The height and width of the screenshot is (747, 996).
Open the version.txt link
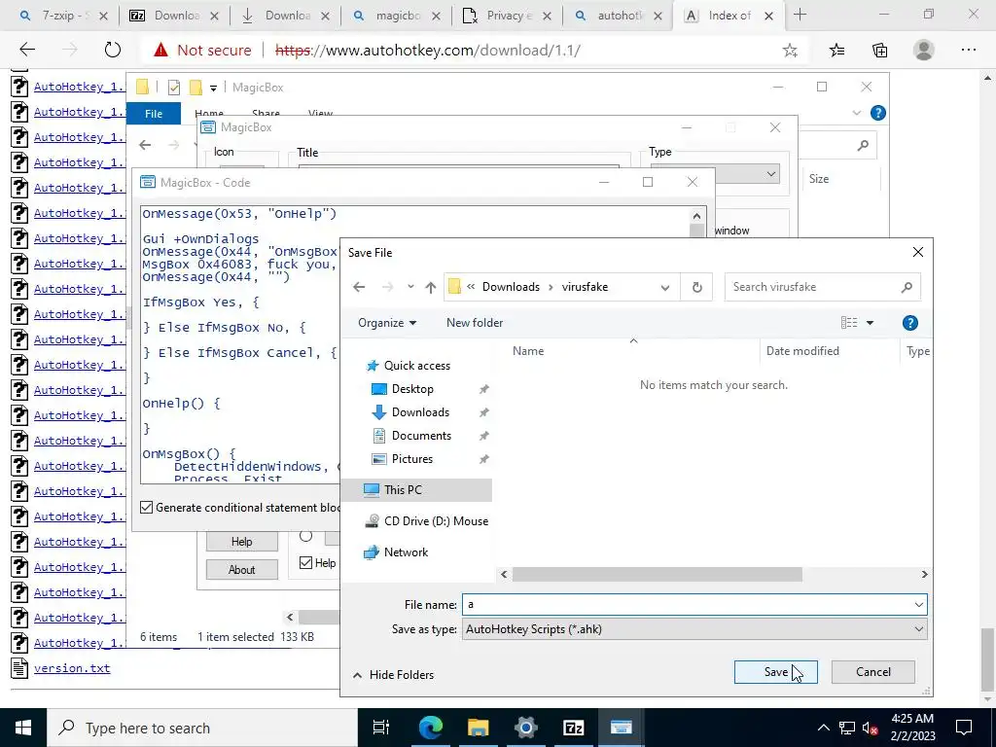72,668
